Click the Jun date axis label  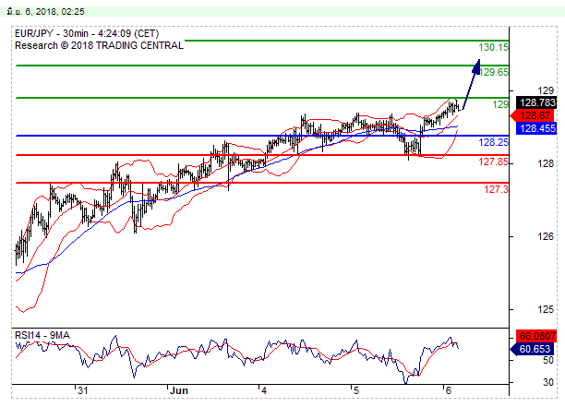point(179,390)
